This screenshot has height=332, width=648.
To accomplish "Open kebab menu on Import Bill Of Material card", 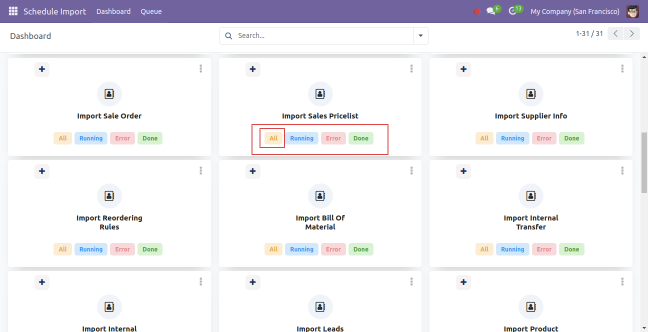I will [411, 171].
